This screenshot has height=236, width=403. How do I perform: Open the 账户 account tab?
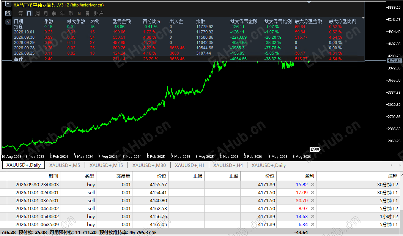click(99, 13)
